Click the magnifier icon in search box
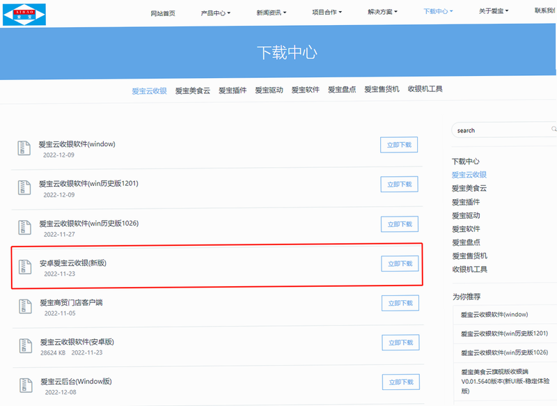This screenshot has height=406, width=557. click(554, 129)
